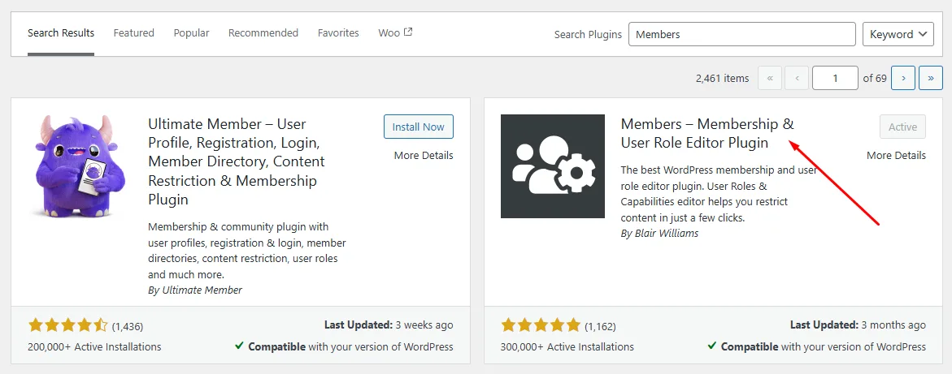The width and height of the screenshot is (952, 374).
Task: Open Ultimate Member author link
Action: point(202,290)
